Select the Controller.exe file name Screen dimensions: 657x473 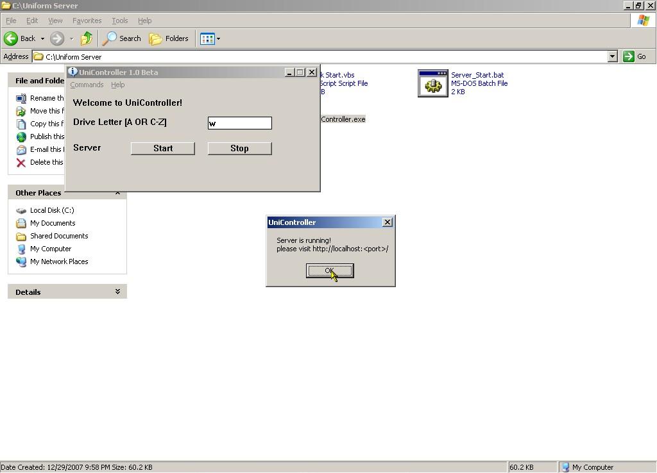point(343,119)
